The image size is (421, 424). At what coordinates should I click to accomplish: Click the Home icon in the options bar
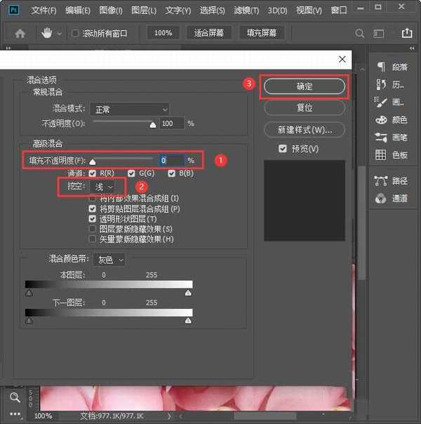click(x=20, y=33)
